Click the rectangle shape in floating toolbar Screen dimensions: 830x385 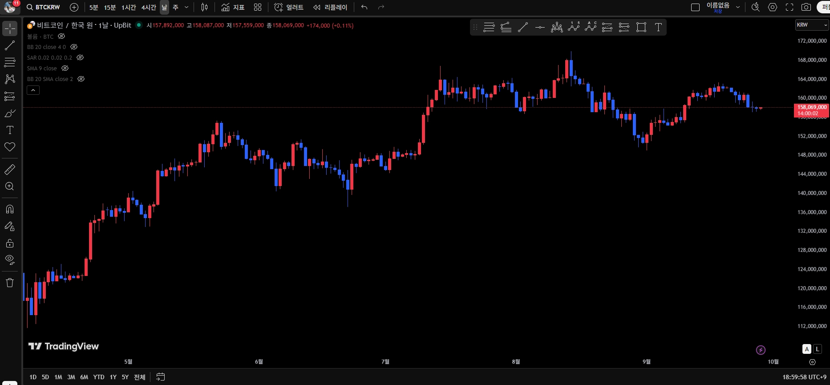coord(641,28)
